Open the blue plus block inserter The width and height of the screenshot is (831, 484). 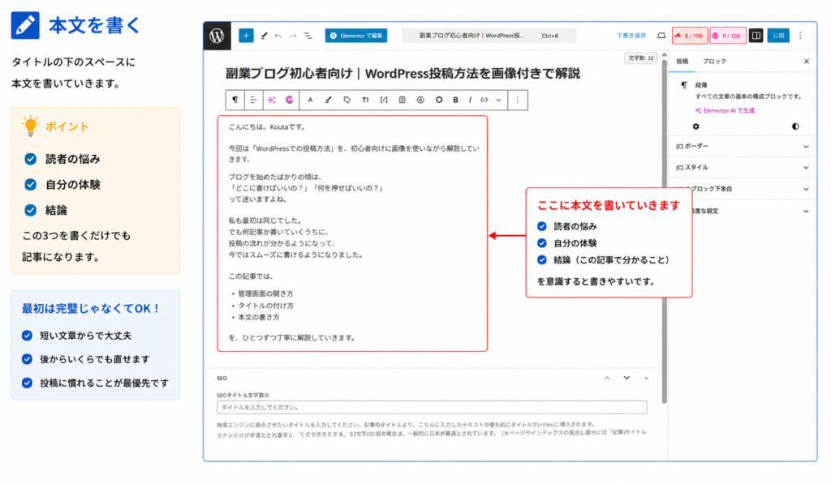point(246,36)
